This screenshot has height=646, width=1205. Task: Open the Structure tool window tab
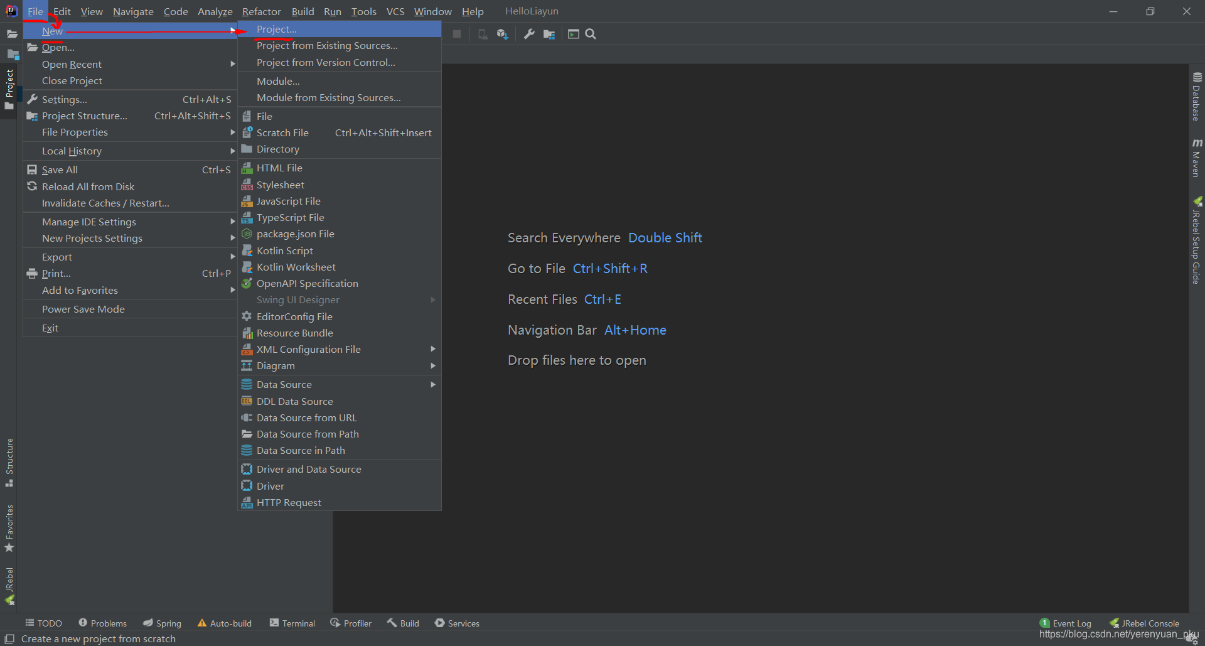tap(9, 462)
